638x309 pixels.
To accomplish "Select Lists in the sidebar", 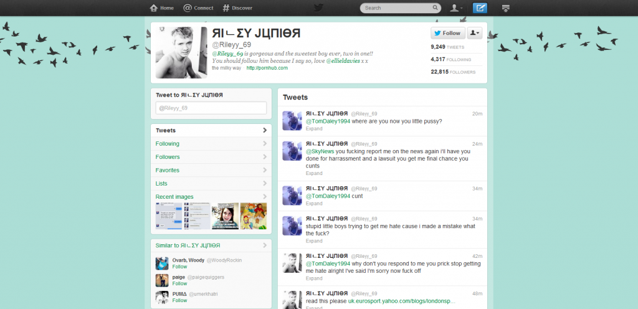I will pyautogui.click(x=211, y=183).
